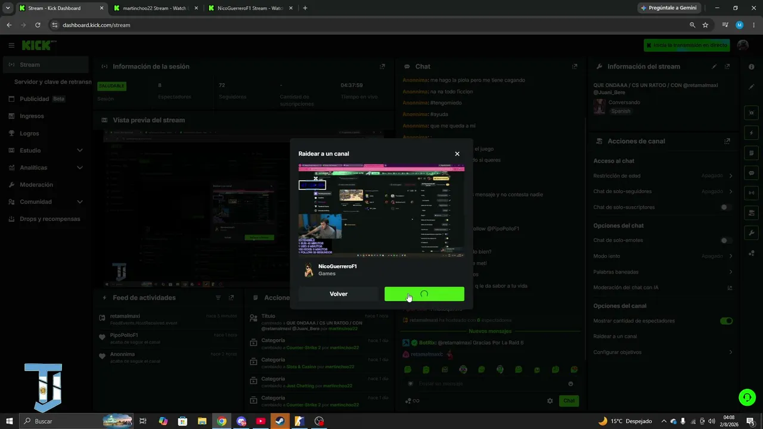The image size is (763, 429).
Task: Toggle Chat de solo-emotes switch
Action: (726, 241)
